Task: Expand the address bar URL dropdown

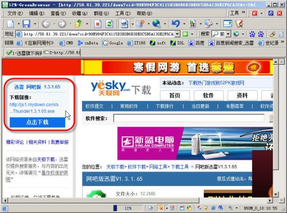Action: (177, 34)
